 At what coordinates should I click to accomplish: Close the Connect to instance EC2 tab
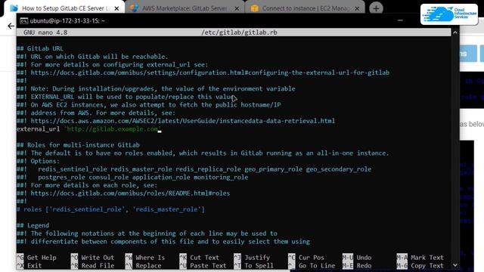(x=357, y=8)
